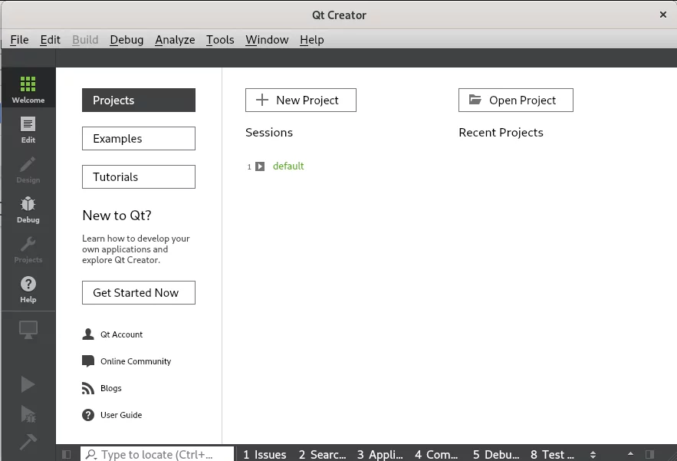Click the green Run play button

click(28, 384)
